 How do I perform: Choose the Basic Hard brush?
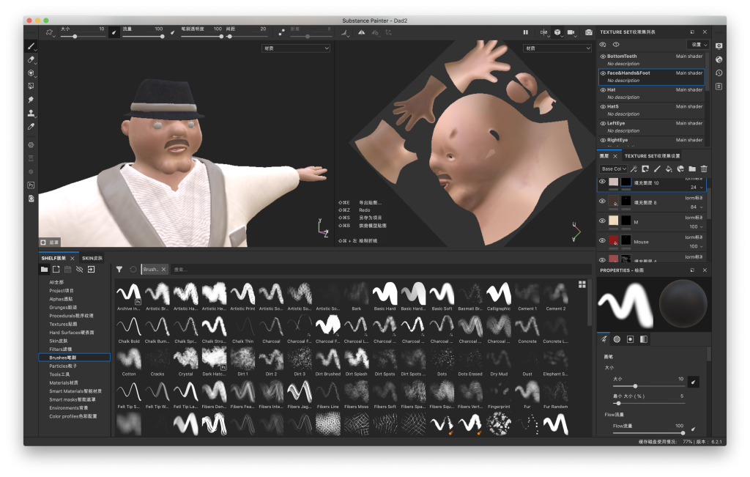385,296
